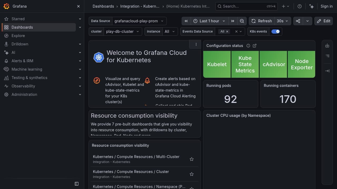Expand the Alerts & IRM chevron
Image resolution: width=337 pixels, height=189 pixels.
80,61
